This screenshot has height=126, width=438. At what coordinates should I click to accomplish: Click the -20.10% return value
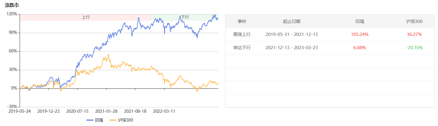414,48
